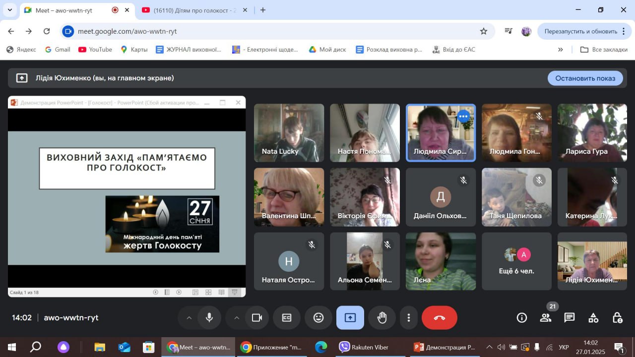Screen dimensions: 635x357
Task: Toggle the camera on or off
Action: pyautogui.click(x=256, y=318)
